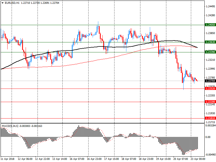Click the -0.004907 value on MACD scale
Image resolution: width=216 pixels, height=162 pixels.
[x=210, y=155]
